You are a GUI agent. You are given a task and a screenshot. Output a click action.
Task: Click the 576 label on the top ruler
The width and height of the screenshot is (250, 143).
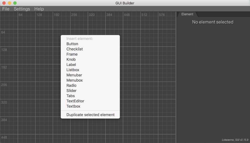coord(162,15)
